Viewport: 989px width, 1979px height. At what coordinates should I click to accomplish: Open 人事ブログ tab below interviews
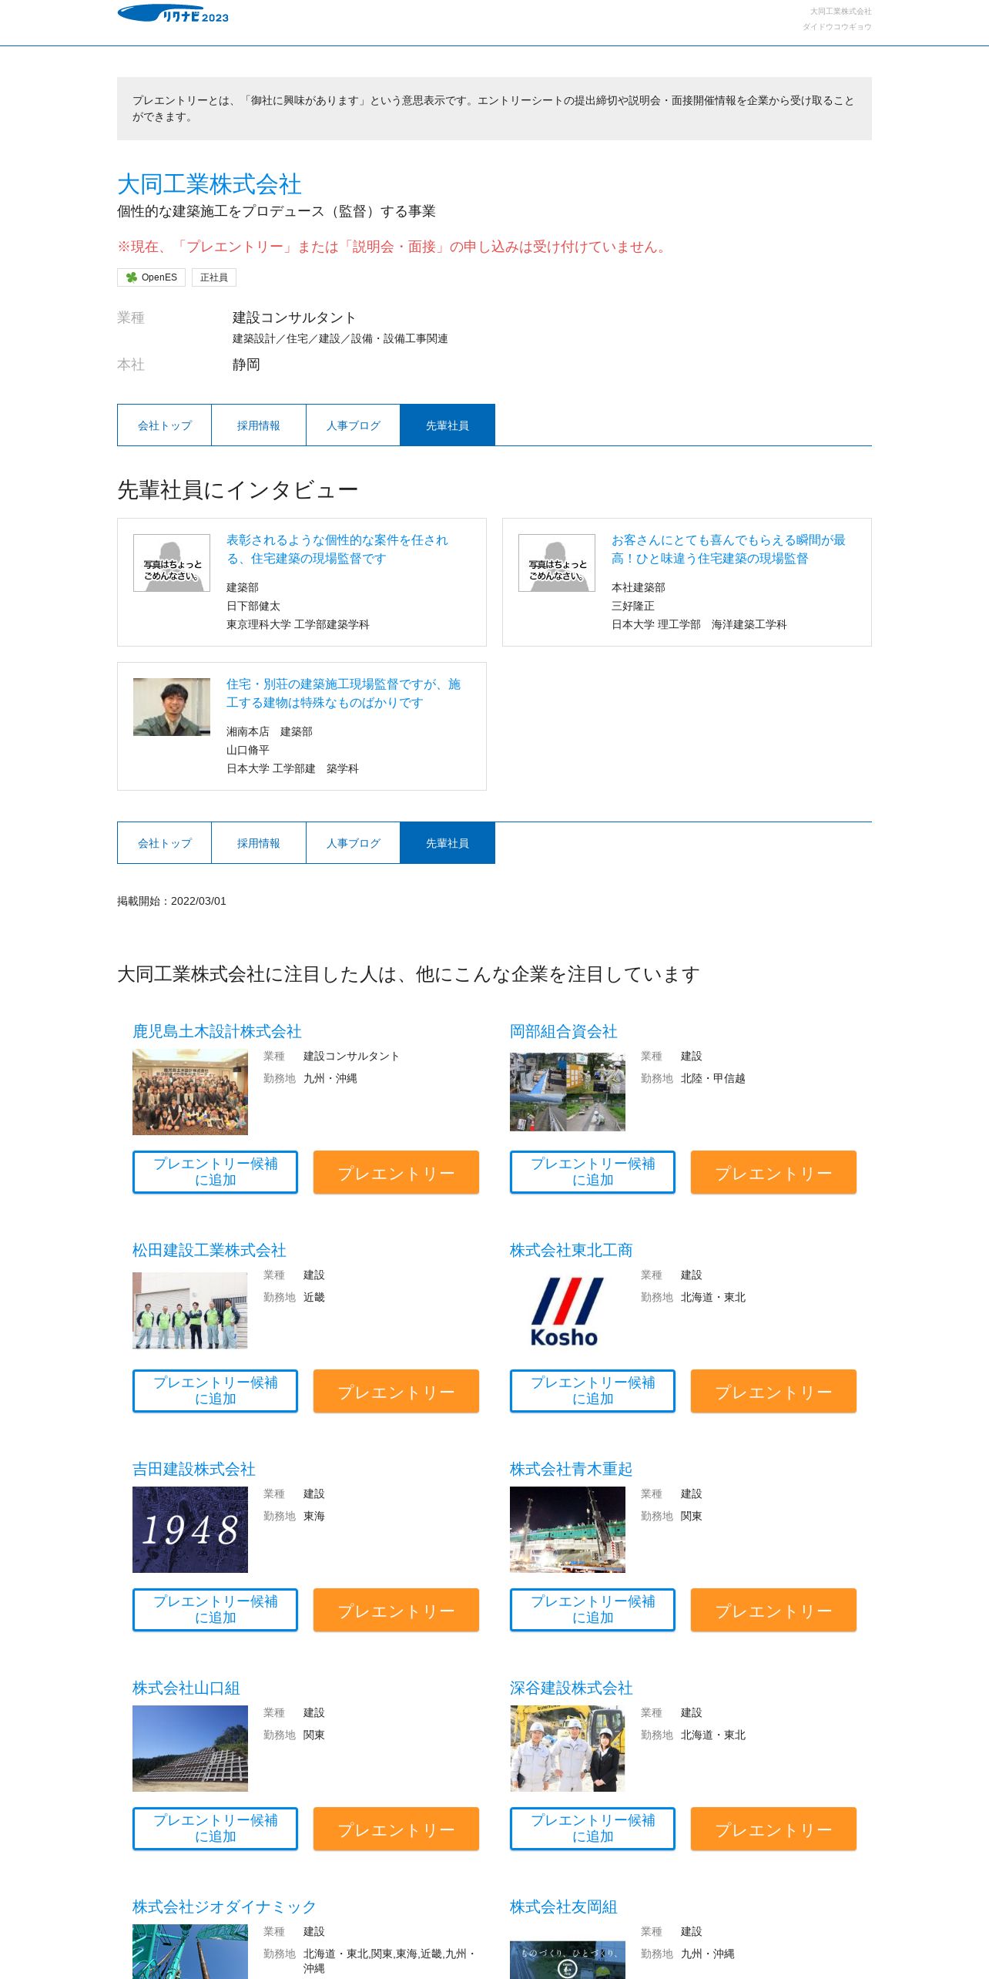pos(353,843)
